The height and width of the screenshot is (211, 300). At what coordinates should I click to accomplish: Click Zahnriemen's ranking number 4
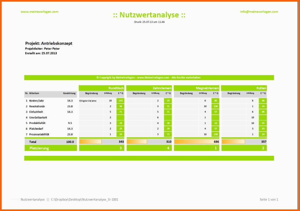click(168, 148)
